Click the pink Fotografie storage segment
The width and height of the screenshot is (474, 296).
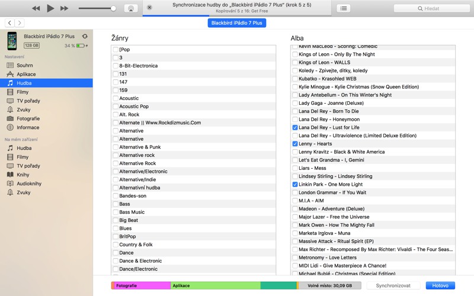142,285
